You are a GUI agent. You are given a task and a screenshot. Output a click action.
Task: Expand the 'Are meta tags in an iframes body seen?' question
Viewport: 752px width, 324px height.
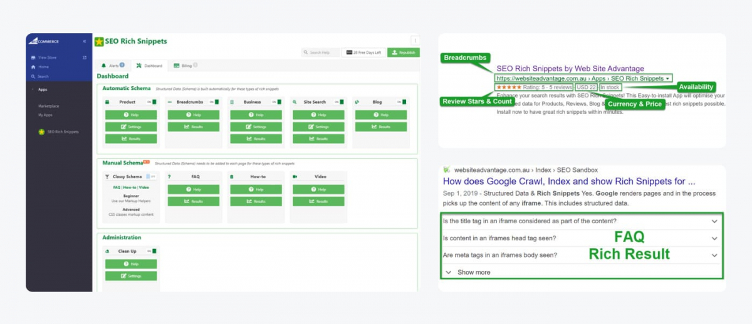[x=714, y=255]
